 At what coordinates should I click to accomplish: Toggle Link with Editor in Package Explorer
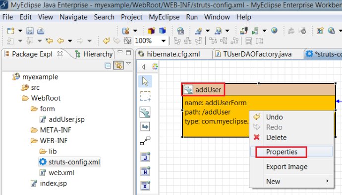pyautogui.click(x=118, y=66)
